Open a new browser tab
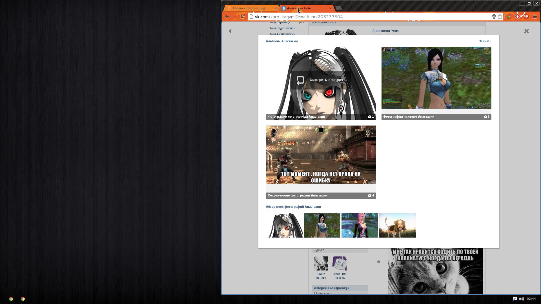This screenshot has width=541, height=304. pos(339,8)
